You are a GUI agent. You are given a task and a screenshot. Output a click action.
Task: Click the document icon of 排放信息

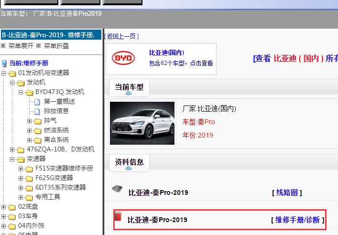[37, 111]
